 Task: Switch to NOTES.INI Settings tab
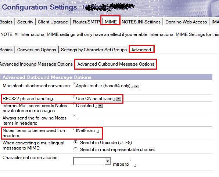[141, 22]
